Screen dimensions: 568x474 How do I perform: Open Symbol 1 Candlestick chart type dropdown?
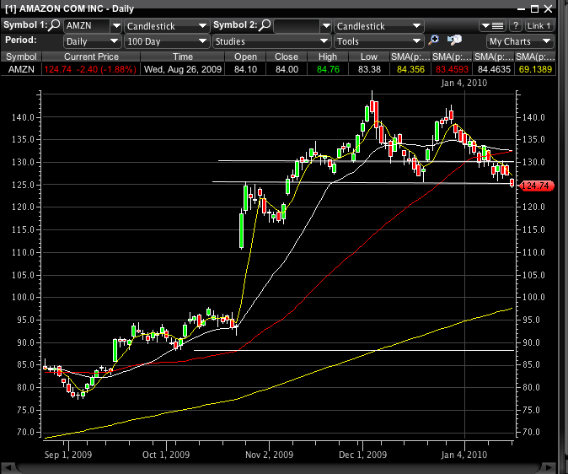(202, 25)
